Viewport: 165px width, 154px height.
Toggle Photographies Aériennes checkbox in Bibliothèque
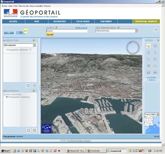click(x=7, y=97)
